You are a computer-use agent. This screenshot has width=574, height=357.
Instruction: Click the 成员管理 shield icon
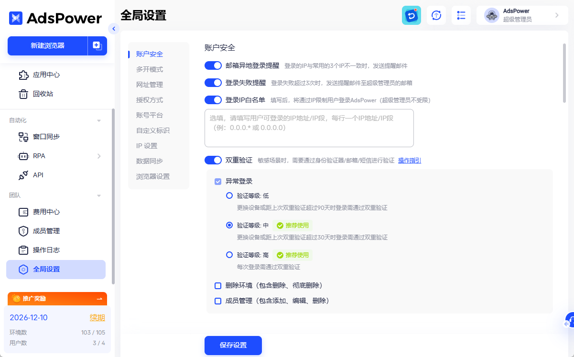click(23, 231)
